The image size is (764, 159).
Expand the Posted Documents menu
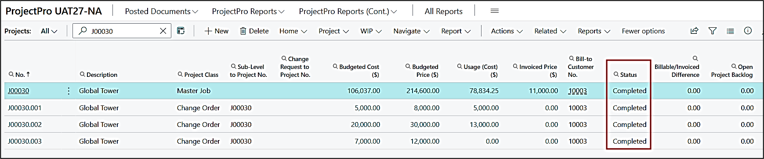(x=161, y=11)
